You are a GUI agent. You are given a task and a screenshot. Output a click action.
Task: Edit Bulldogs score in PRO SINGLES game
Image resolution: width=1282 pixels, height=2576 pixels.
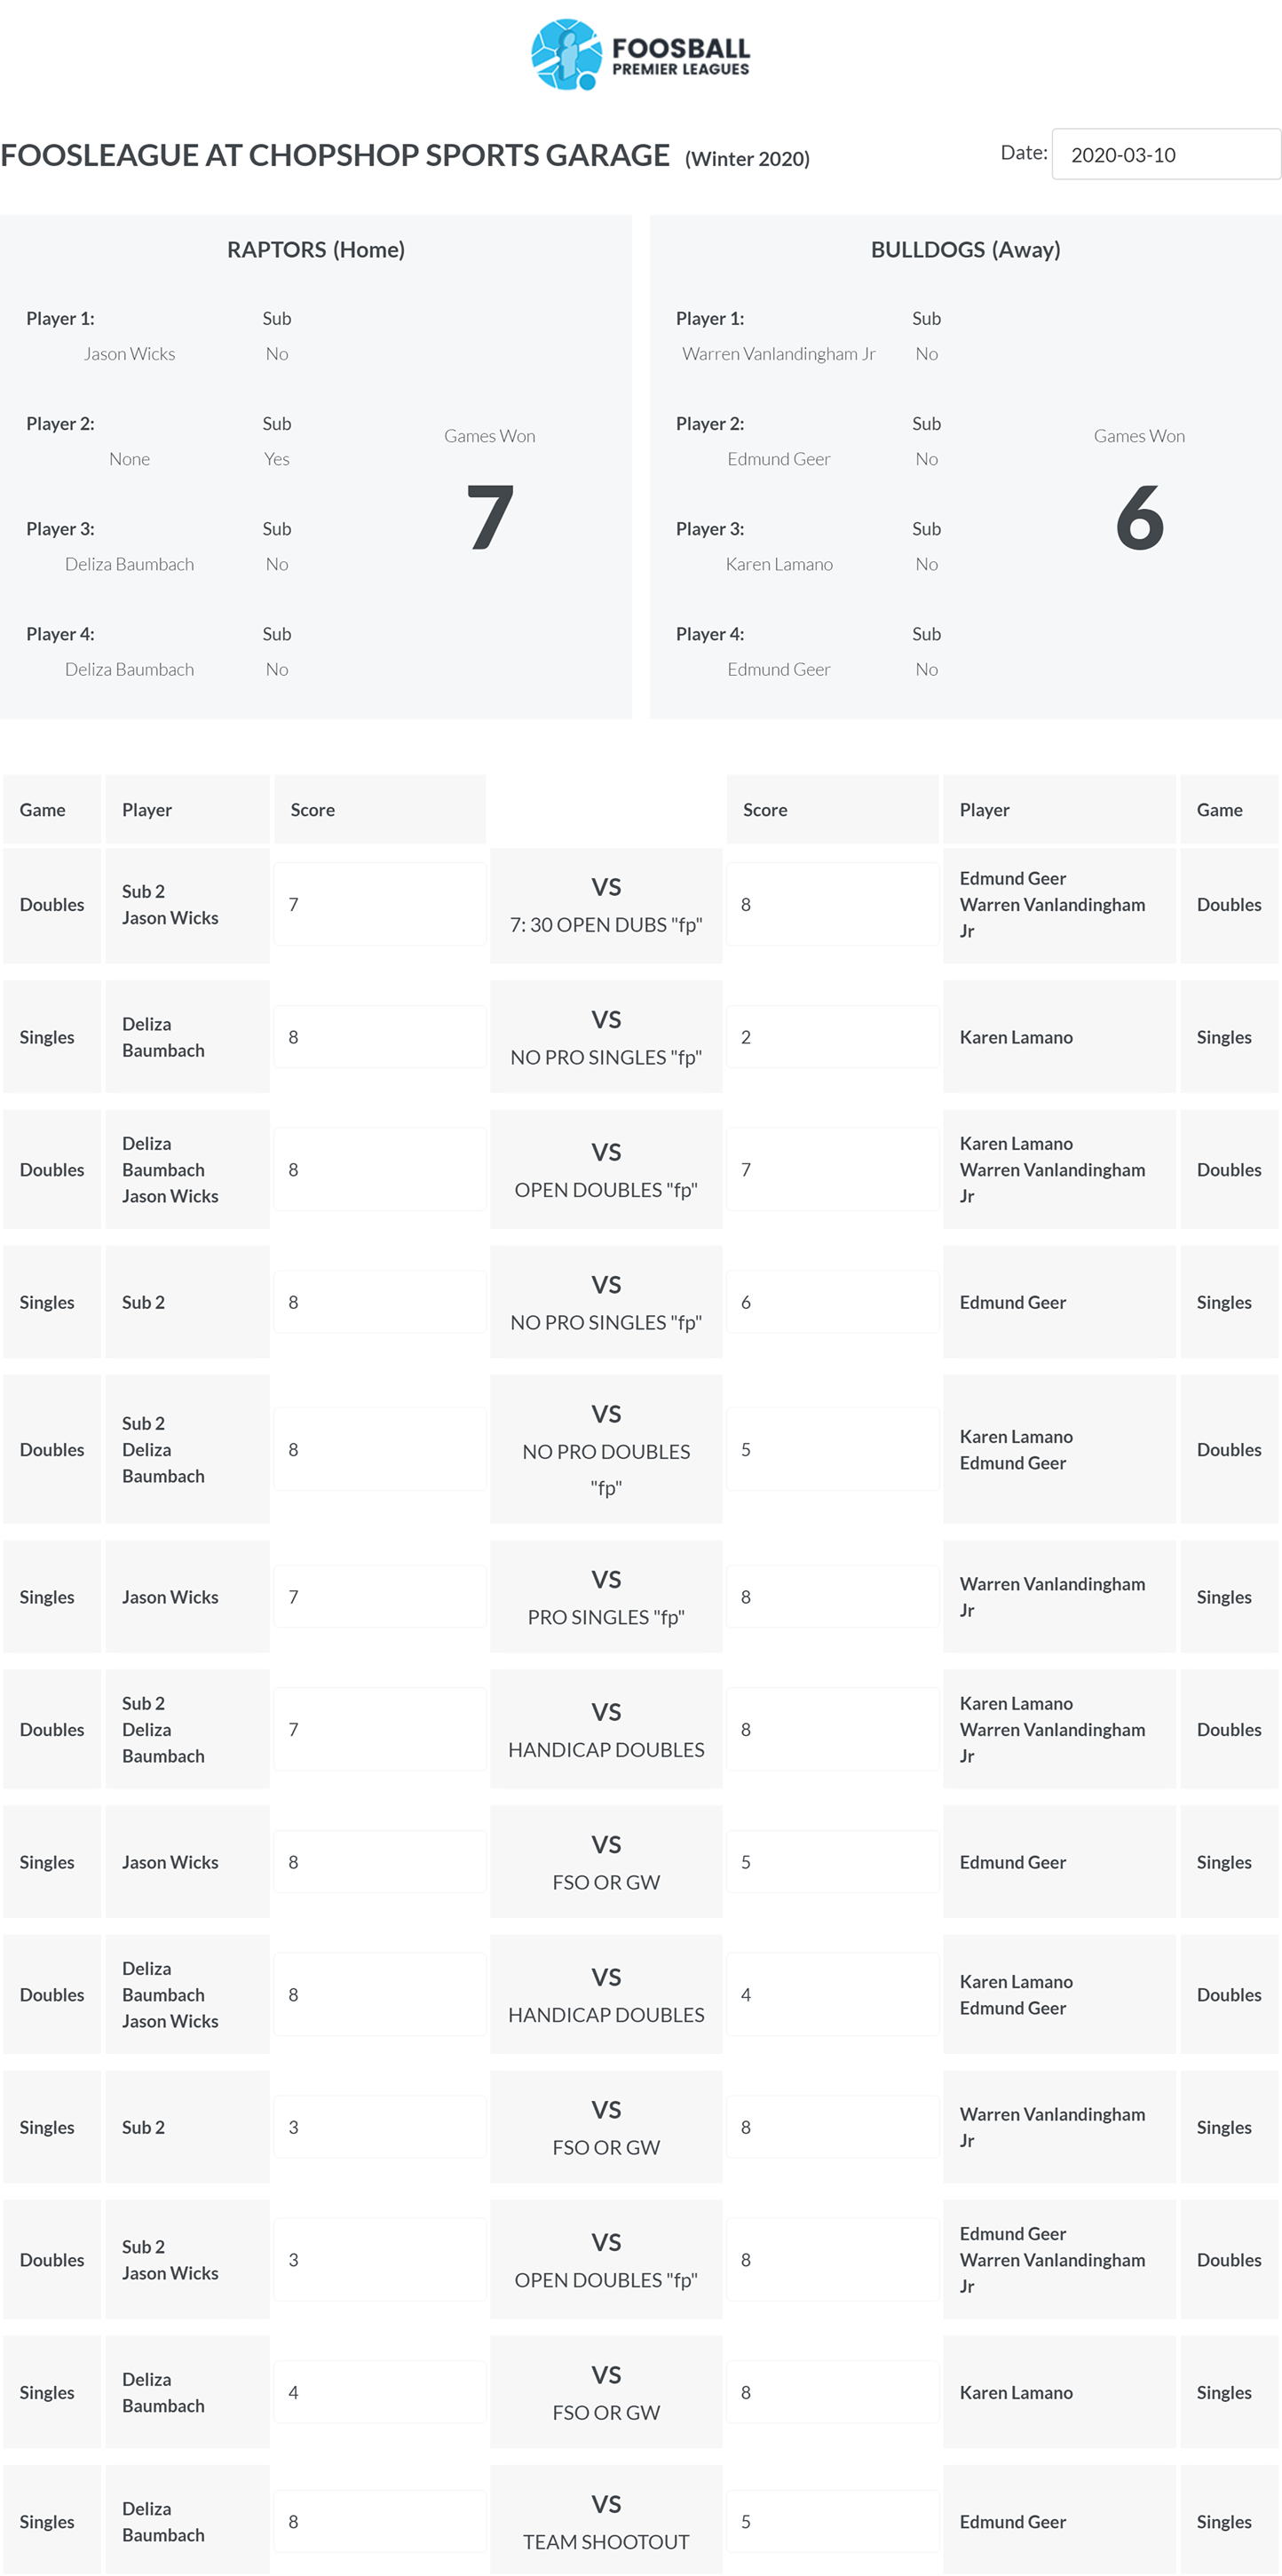pyautogui.click(x=832, y=1597)
